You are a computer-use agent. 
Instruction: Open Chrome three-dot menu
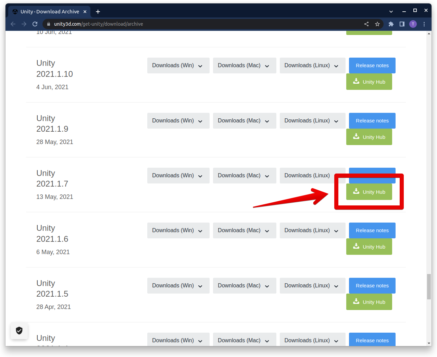[424, 24]
